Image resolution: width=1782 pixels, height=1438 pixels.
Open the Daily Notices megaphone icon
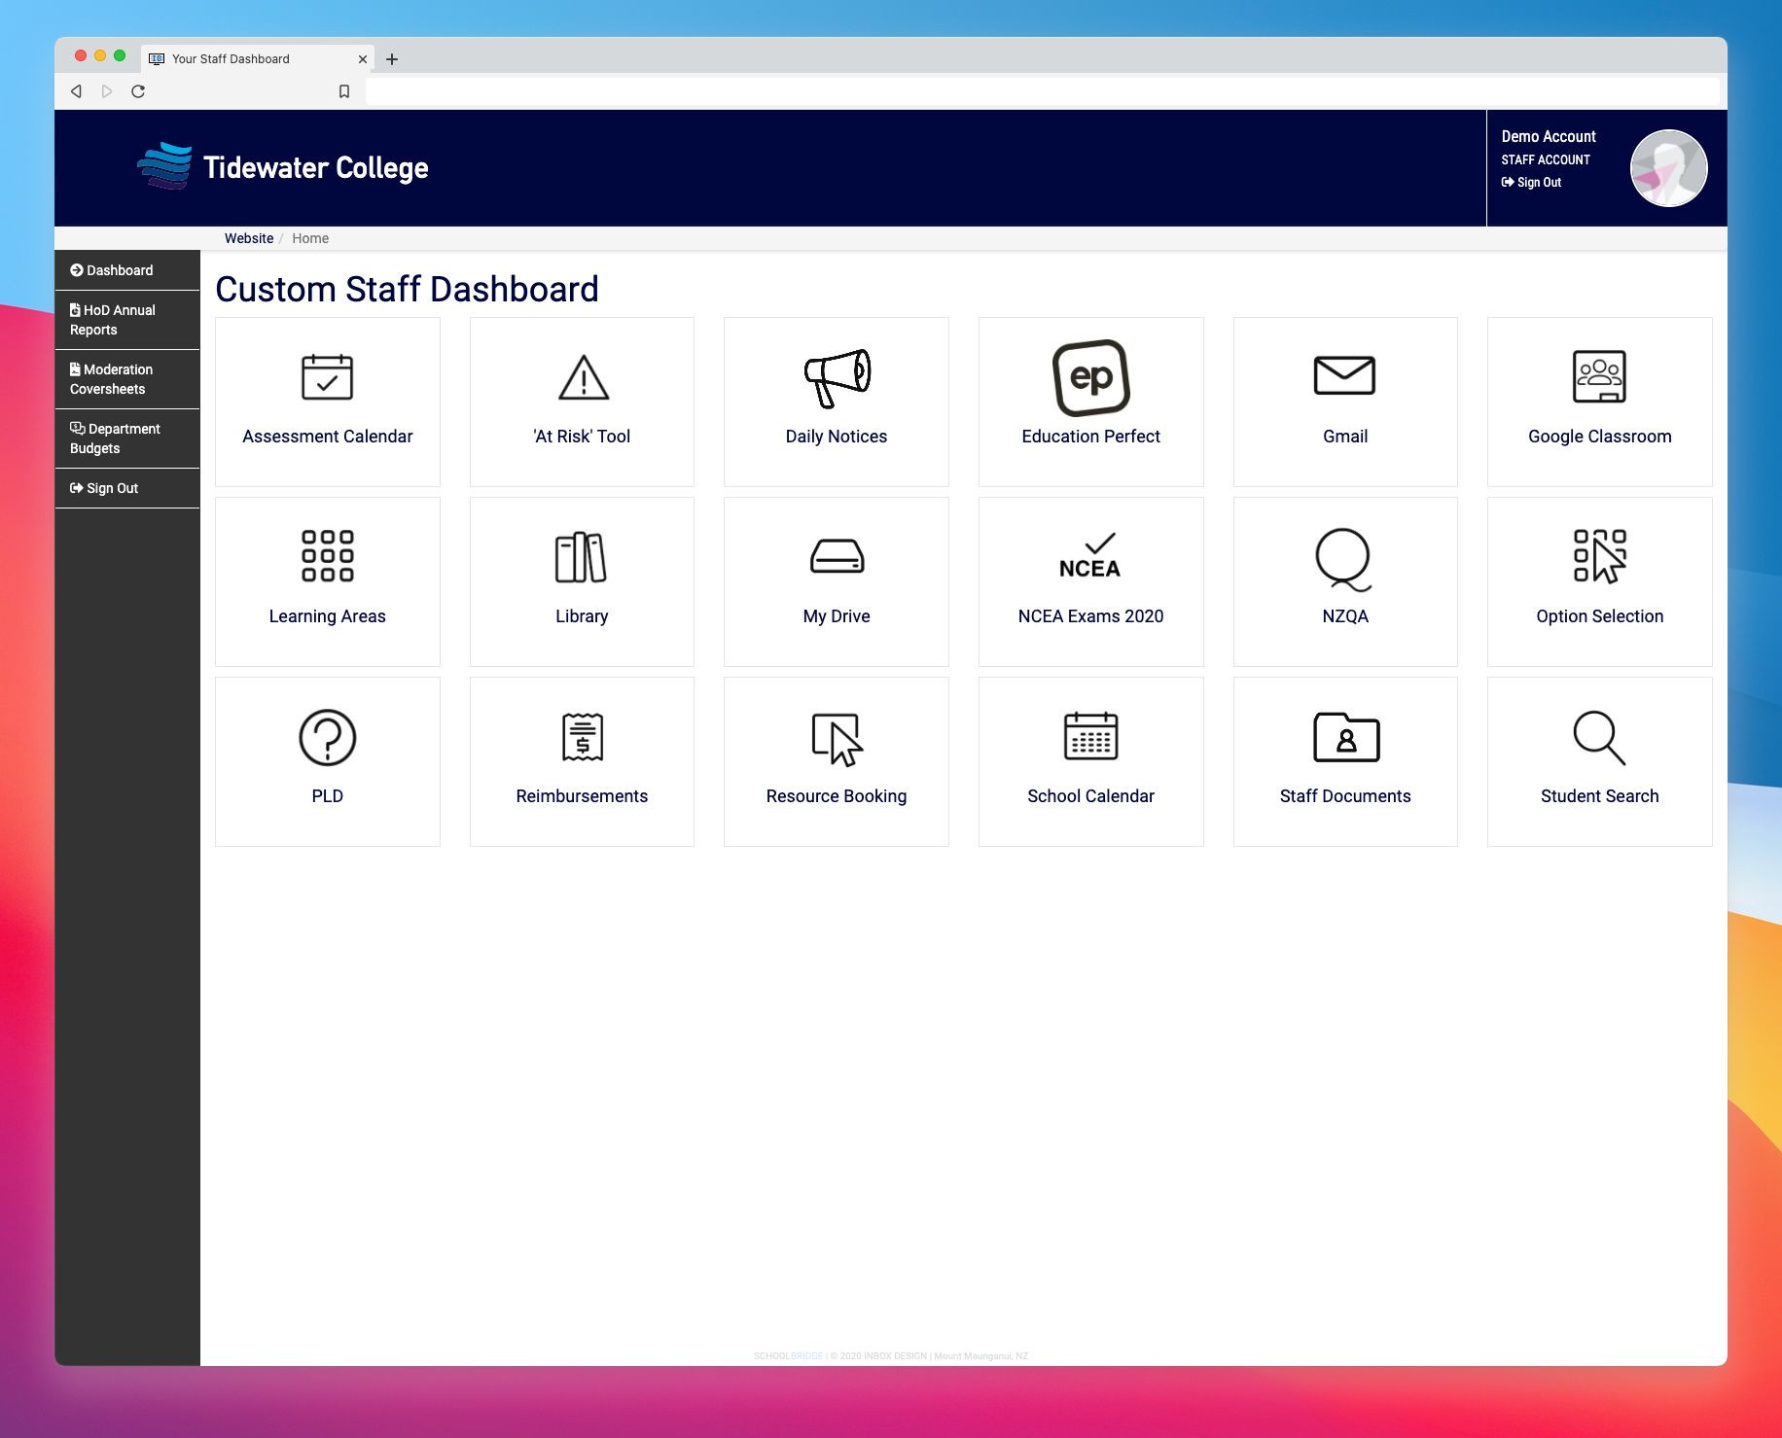point(837,377)
